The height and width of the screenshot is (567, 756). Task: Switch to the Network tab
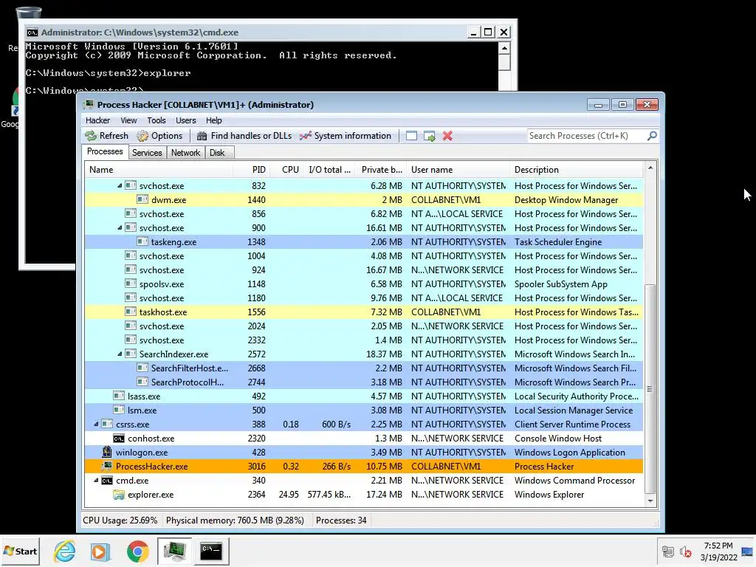pyautogui.click(x=185, y=153)
